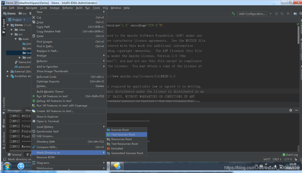Click the Synchronize 'test' refresh icon
This screenshot has width=302, height=173.
[x=34, y=131]
